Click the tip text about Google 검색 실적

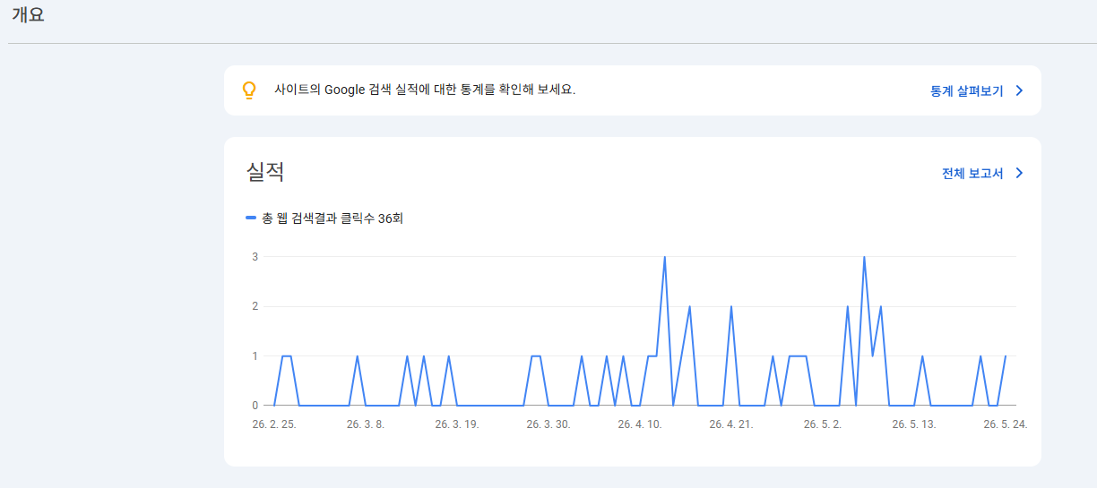click(425, 90)
